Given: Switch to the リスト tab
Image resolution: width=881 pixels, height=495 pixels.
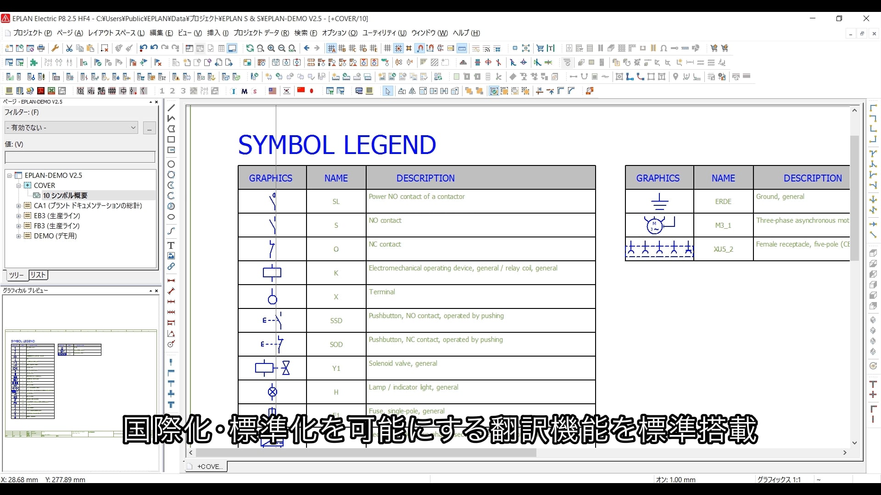Looking at the screenshot, I should pyautogui.click(x=38, y=275).
